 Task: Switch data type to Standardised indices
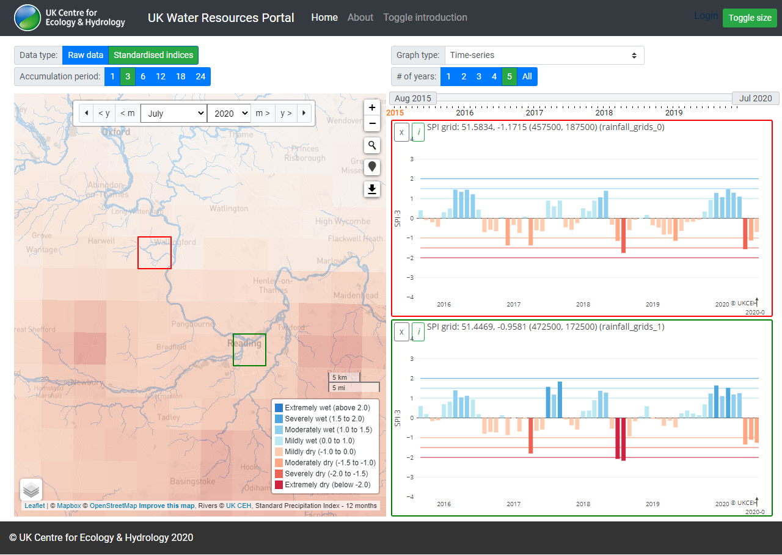[153, 55]
